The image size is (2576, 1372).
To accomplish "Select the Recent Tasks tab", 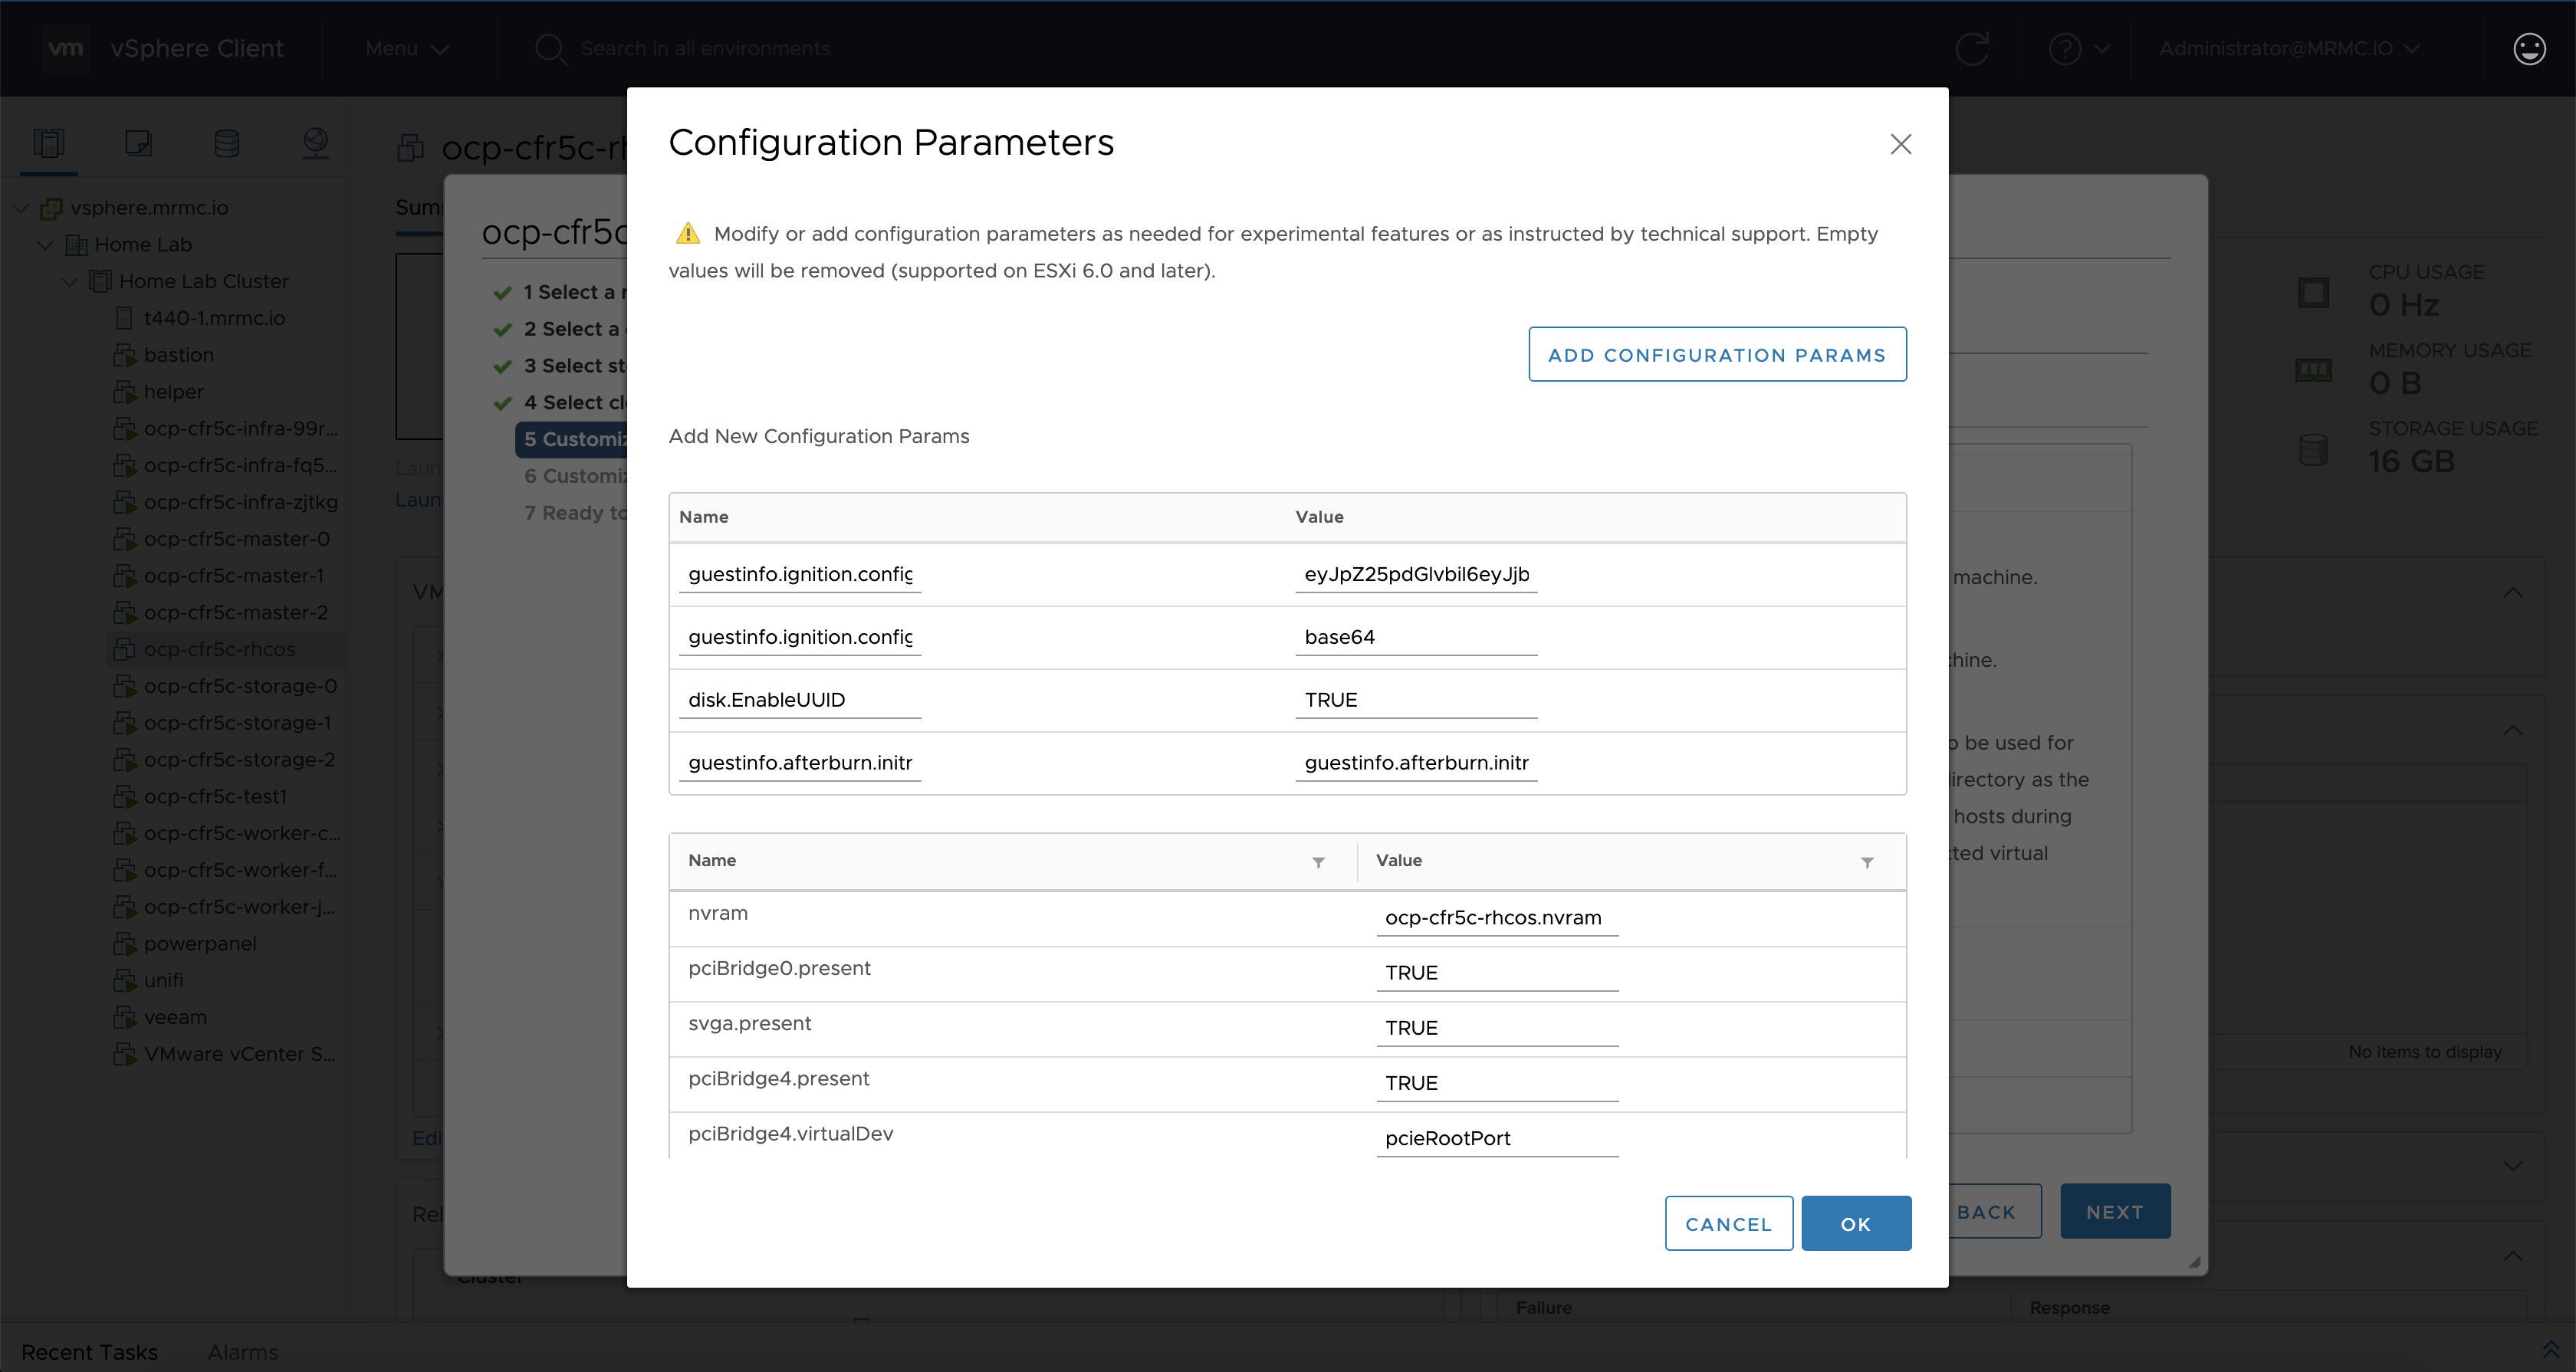I will 90,1352.
